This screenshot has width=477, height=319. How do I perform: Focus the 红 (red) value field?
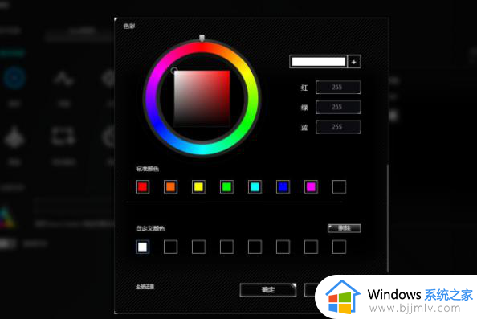tap(338, 88)
